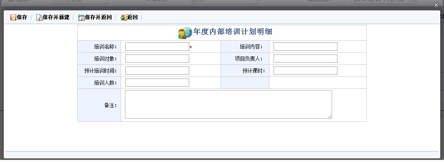The image size is (444, 162).
Task: Focus the 预计培训时间 input field
Action: pos(157,71)
